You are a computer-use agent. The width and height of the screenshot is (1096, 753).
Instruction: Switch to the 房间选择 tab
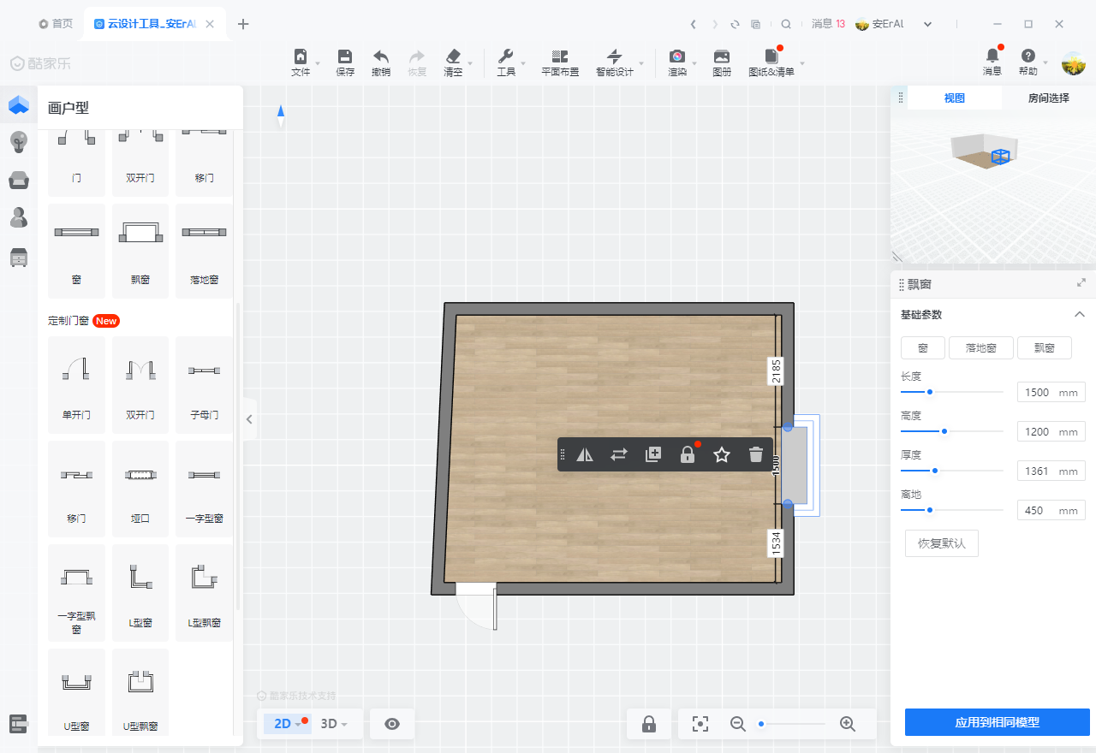tap(1048, 98)
